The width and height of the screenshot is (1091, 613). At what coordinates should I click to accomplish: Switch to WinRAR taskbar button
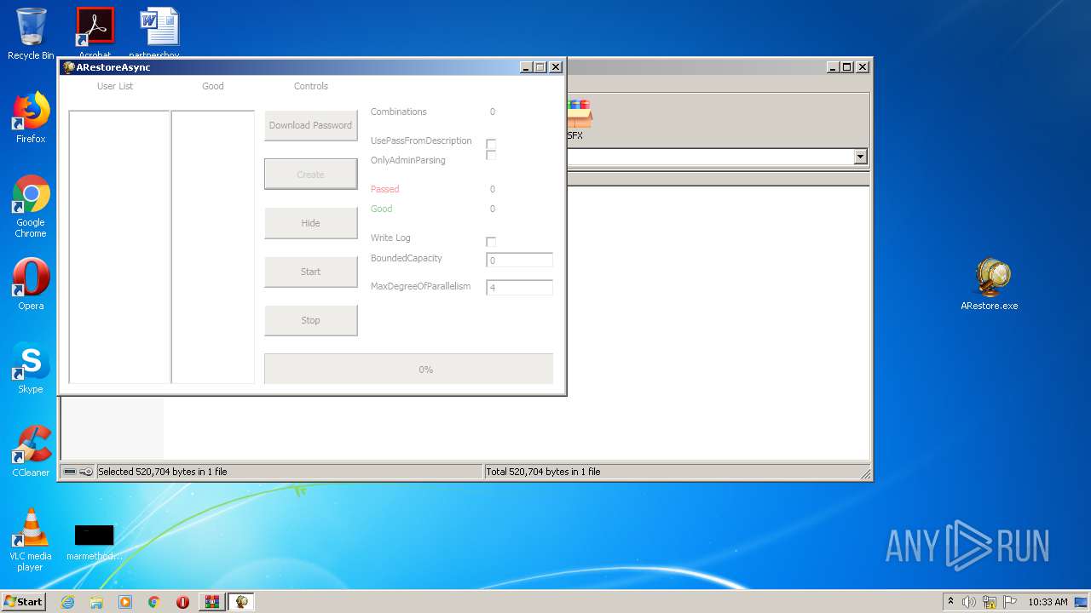pyautogui.click(x=211, y=602)
